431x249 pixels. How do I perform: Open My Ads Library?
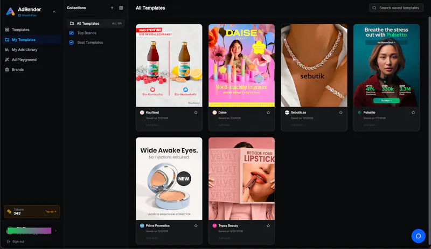tap(32, 50)
